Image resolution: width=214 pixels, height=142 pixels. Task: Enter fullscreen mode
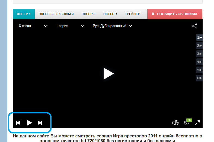(x=197, y=123)
